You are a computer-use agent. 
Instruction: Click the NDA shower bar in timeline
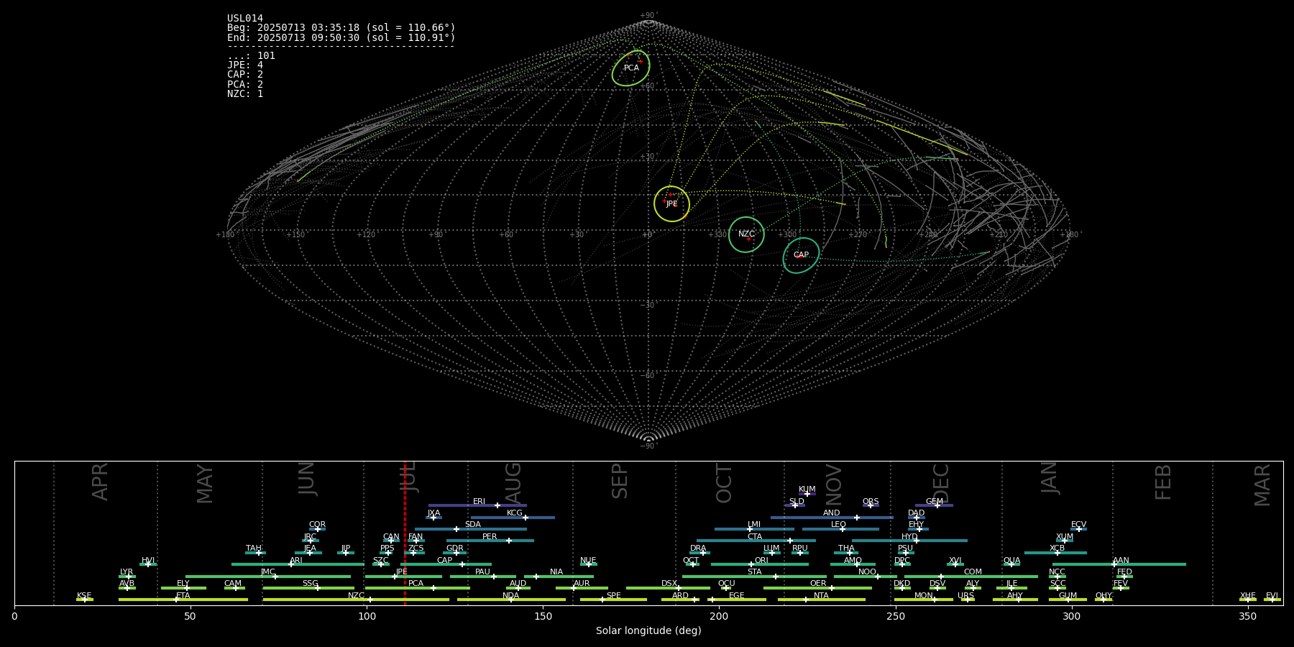[511, 600]
